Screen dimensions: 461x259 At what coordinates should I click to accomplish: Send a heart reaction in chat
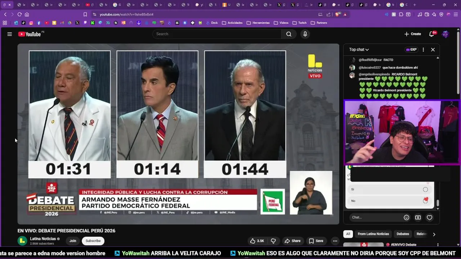429,217
